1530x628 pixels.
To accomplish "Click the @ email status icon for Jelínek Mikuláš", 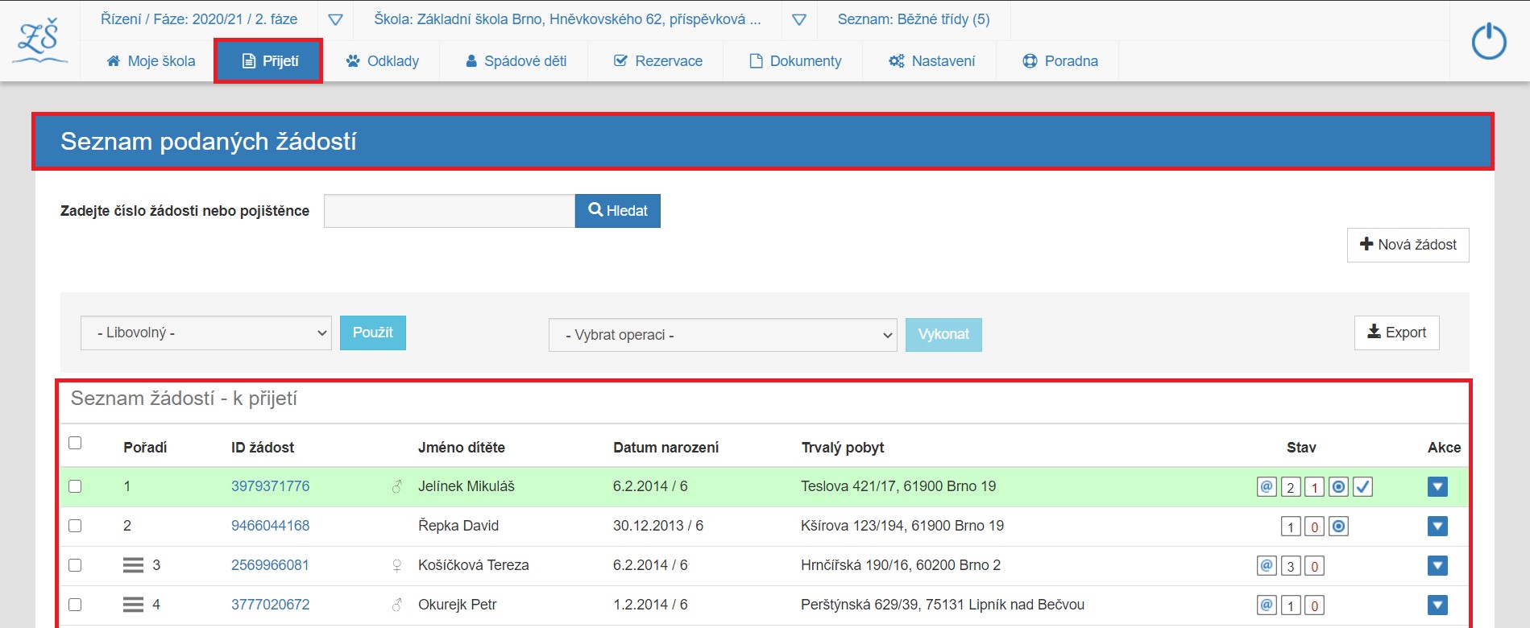I will pos(1267,486).
